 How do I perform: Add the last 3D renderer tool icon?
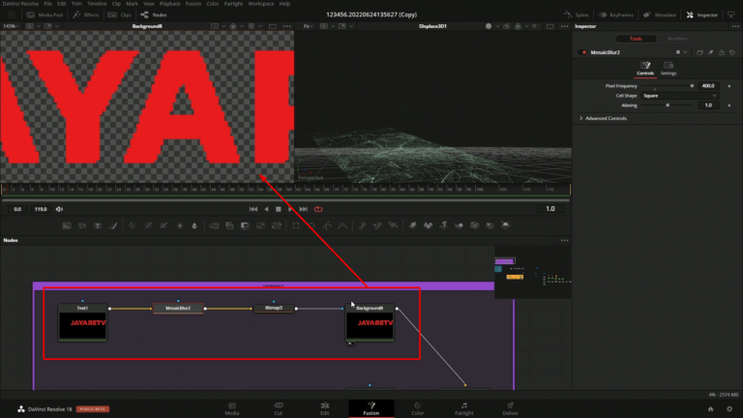point(506,225)
